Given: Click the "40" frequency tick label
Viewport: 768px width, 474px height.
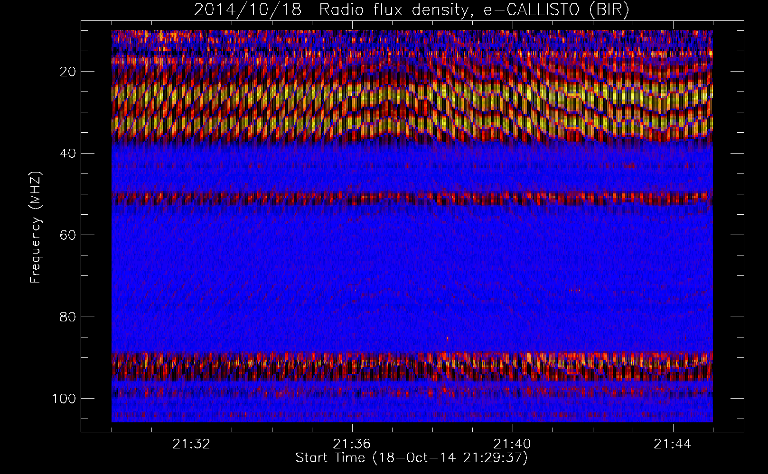Looking at the screenshot, I should pos(69,154).
